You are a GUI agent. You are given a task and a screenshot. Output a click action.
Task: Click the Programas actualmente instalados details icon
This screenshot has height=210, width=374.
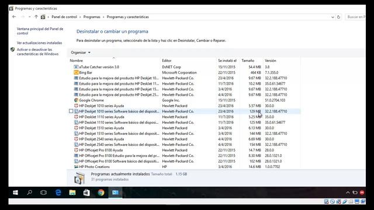click(79, 178)
